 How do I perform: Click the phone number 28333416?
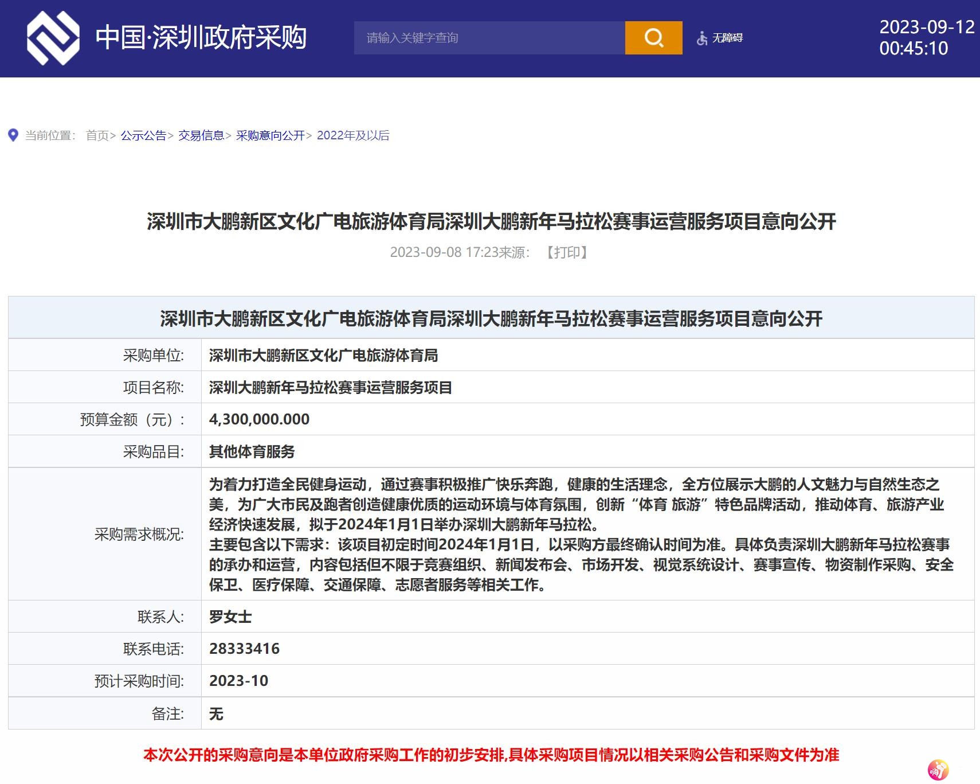pyautogui.click(x=245, y=649)
